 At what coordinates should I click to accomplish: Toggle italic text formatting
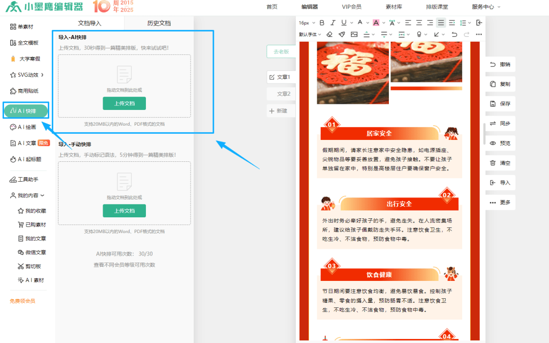point(333,22)
